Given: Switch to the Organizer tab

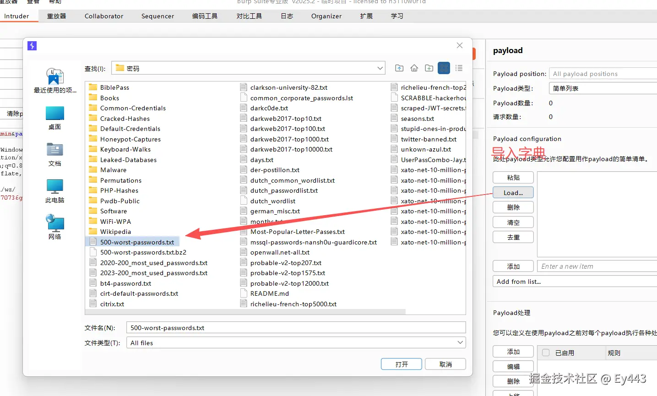Looking at the screenshot, I should point(326,16).
